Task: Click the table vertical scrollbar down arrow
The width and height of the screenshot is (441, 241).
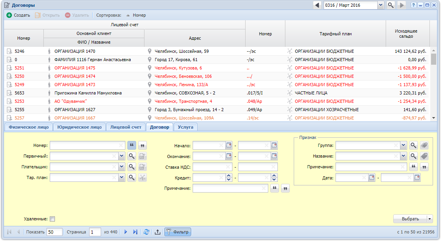Action: pos(433,118)
